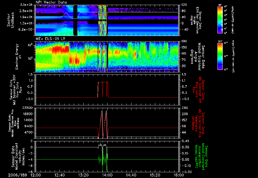Viewport: 258px width, 178px height.
Task: Click the 'Sector Unitless' axis label
Action: [11, 20]
